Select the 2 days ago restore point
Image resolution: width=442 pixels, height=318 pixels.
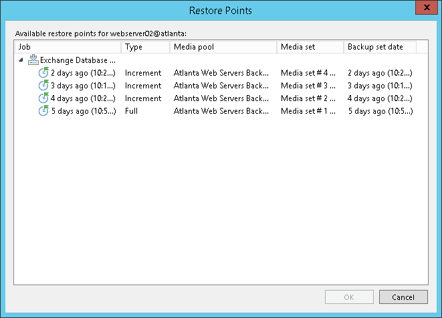[x=83, y=73]
